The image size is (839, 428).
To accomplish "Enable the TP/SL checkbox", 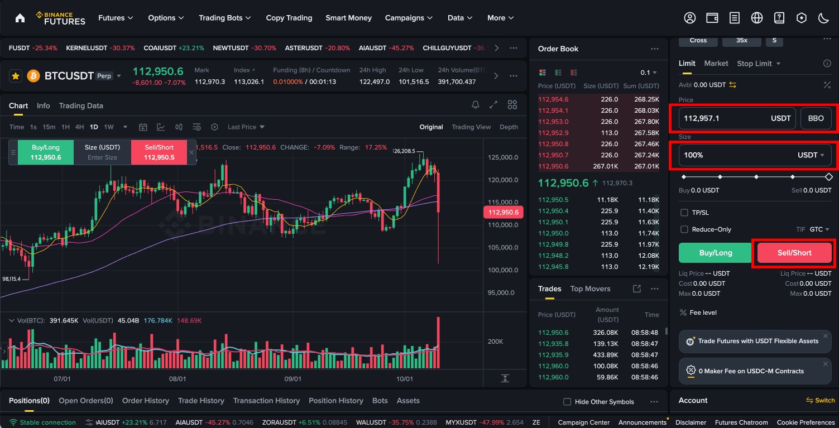I will click(684, 213).
